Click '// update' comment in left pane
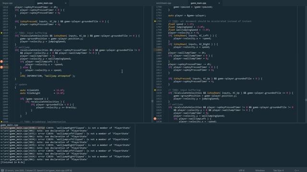 21,85
